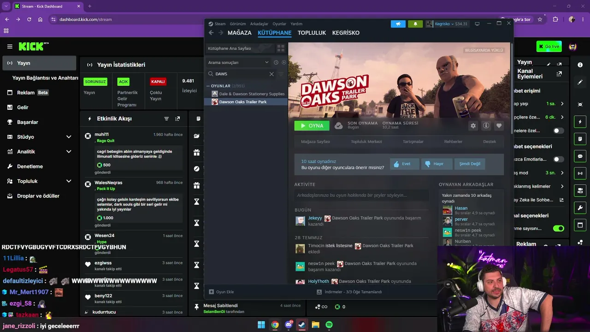Switch to the TOPLULUK tab in Steam
Image resolution: width=590 pixels, height=332 pixels.
pyautogui.click(x=312, y=33)
